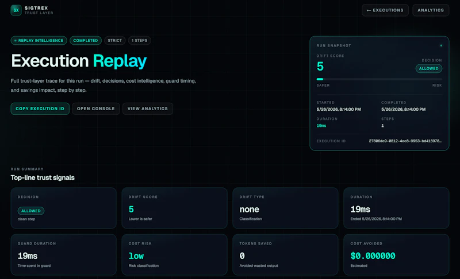
Task: Click the Run Snapshot status dot
Action: tap(441, 45)
